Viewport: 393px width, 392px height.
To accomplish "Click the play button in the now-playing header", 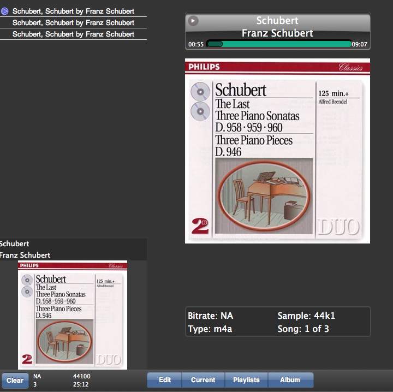I will coord(193,21).
